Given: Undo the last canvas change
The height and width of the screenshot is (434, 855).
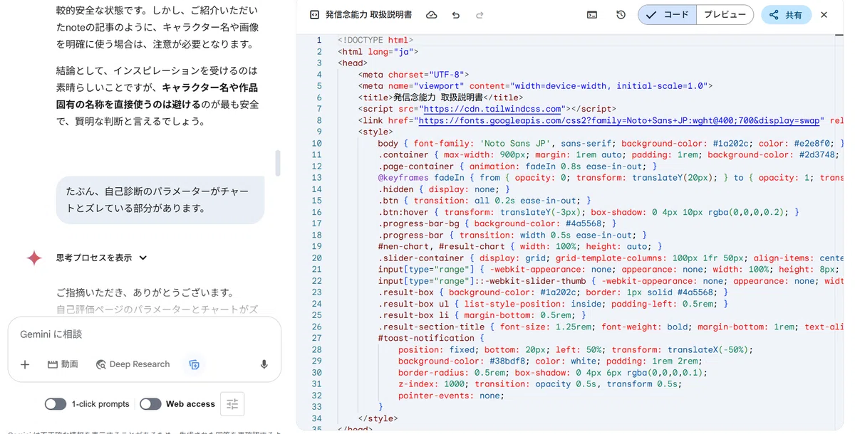Looking at the screenshot, I should (x=456, y=15).
